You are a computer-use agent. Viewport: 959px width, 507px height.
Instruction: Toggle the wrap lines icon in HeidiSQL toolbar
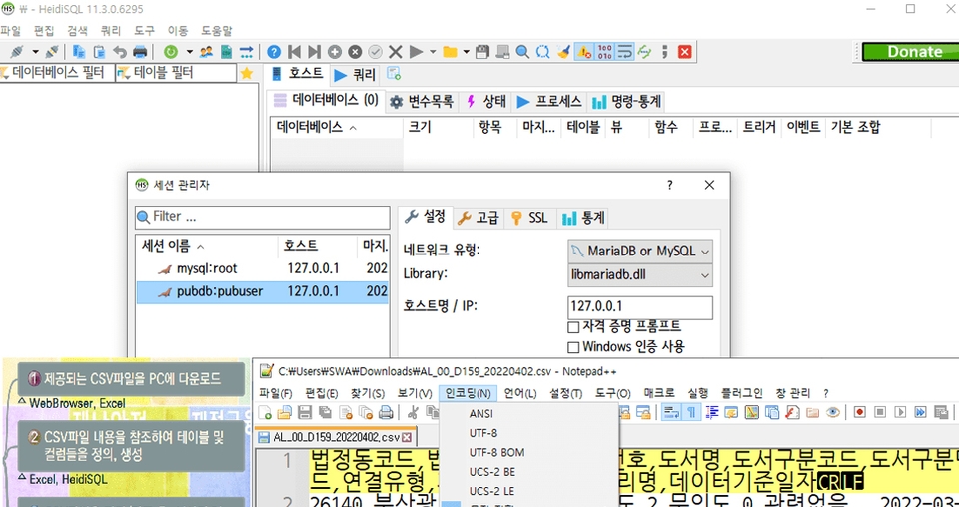tap(624, 52)
